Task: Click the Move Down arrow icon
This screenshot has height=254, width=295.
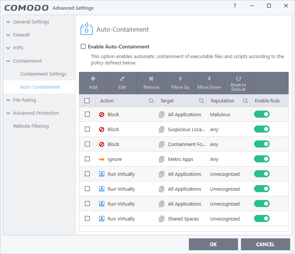Action: coord(209,79)
